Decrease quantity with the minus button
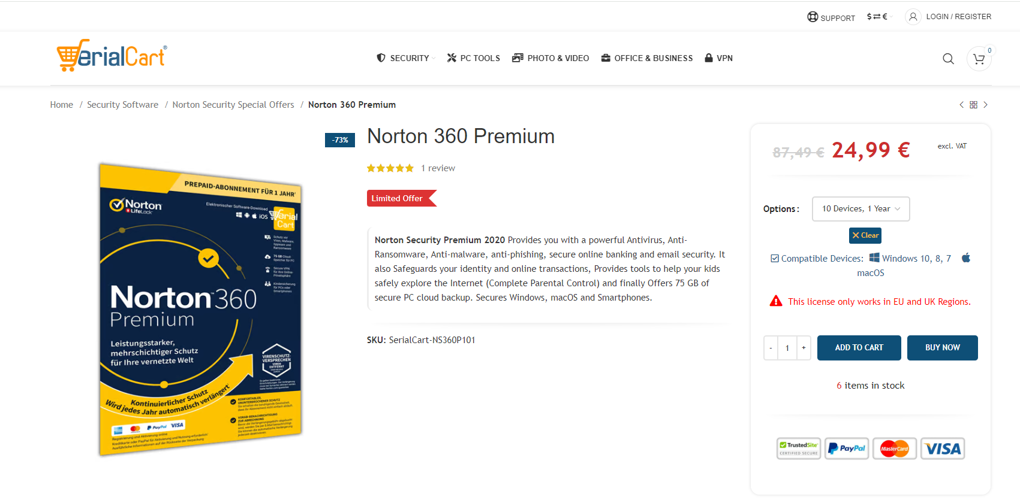Image resolution: width=1020 pixels, height=503 pixels. tap(771, 348)
